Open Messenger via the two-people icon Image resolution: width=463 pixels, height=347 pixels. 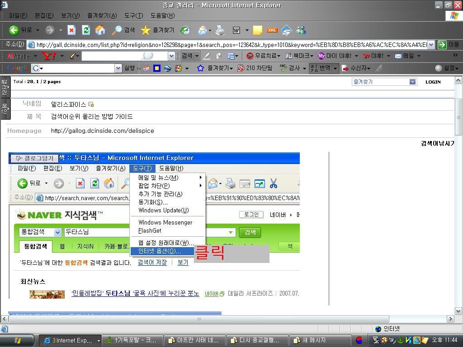tap(301, 30)
